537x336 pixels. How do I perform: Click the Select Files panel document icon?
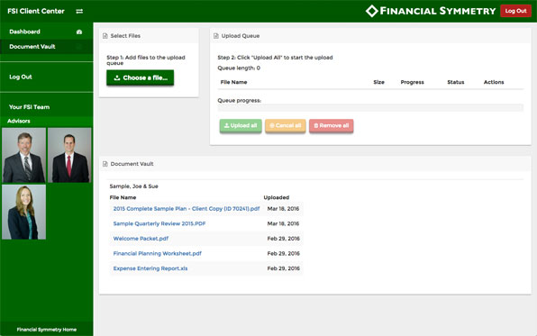[105, 36]
